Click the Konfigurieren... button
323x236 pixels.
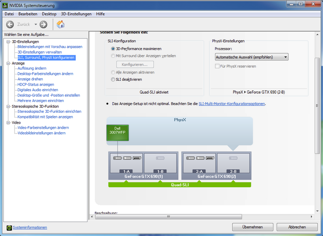[x=135, y=64]
